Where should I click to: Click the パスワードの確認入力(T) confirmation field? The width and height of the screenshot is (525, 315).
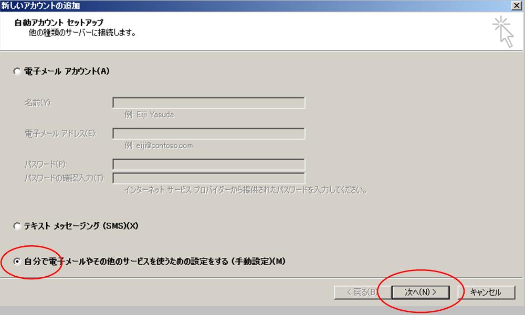tap(208, 178)
